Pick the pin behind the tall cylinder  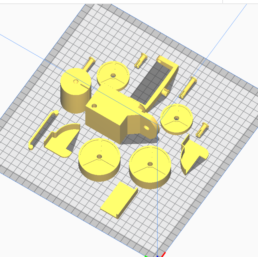click(x=89, y=64)
